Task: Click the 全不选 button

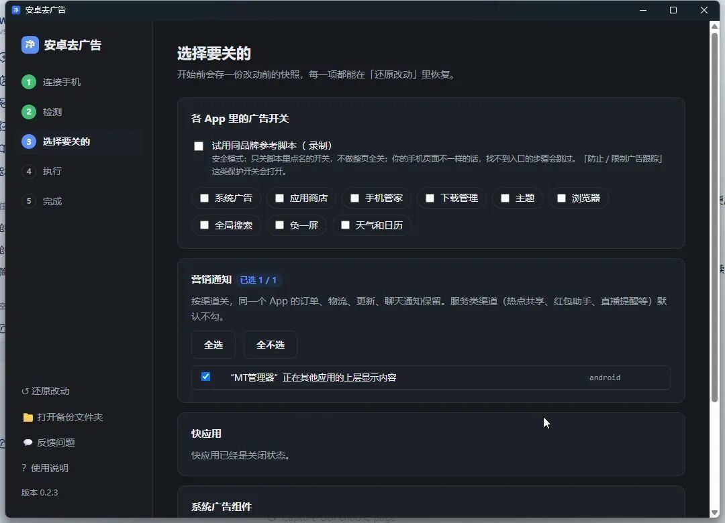Action: [x=271, y=345]
